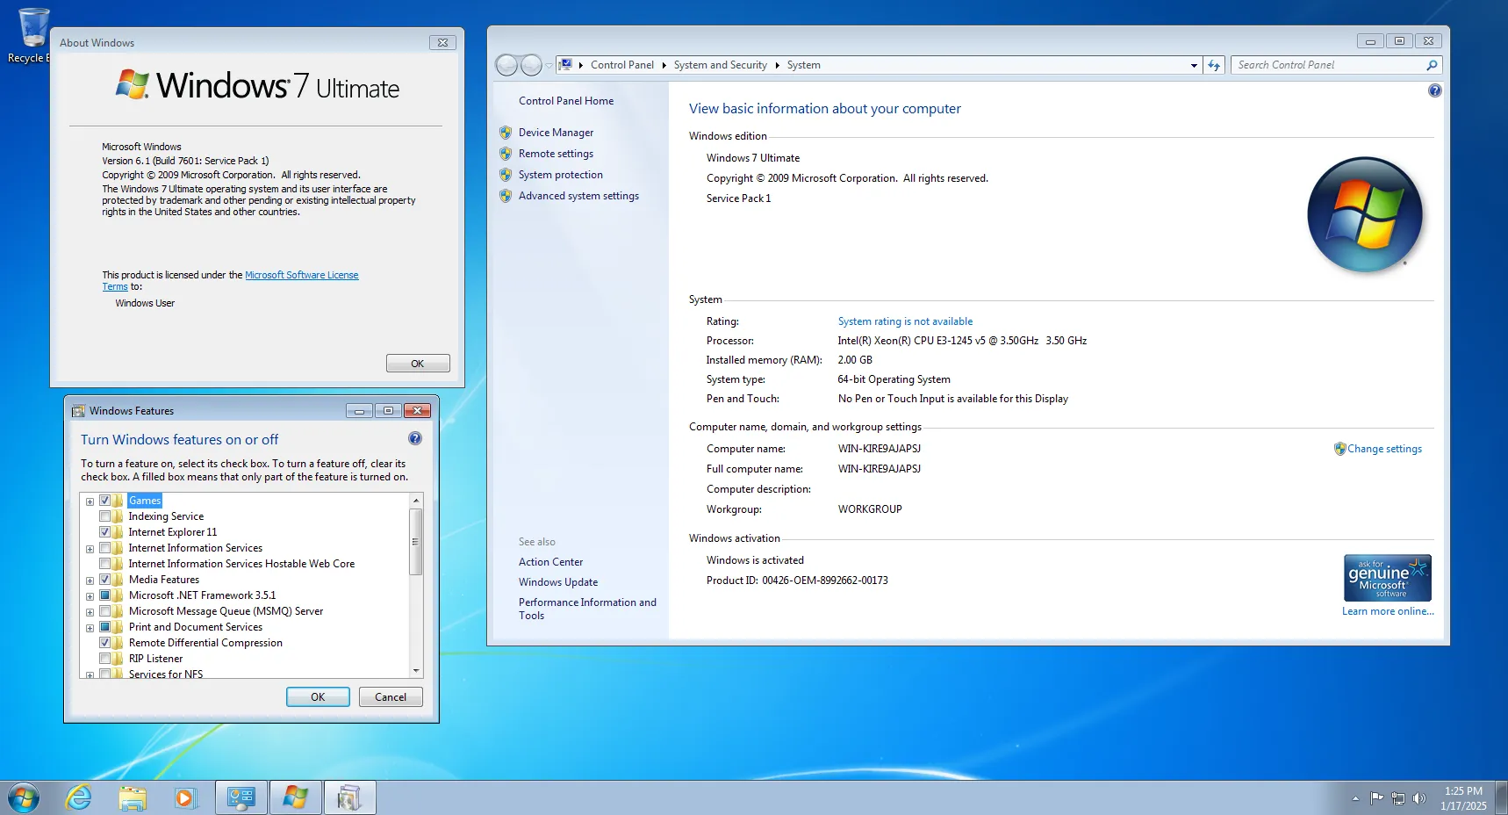The width and height of the screenshot is (1508, 815).
Task: Expand Internet Information Services tree node
Action: [x=90, y=549]
